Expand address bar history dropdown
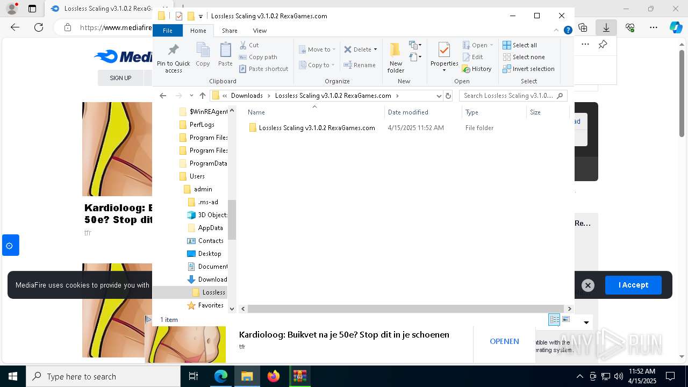This screenshot has height=387, width=688. coord(439,96)
